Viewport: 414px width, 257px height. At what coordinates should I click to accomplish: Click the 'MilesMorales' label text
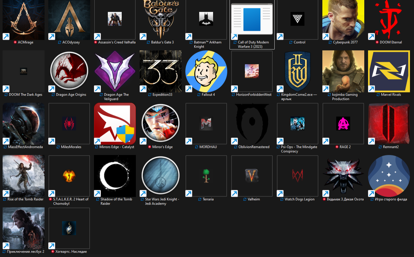click(x=71, y=147)
